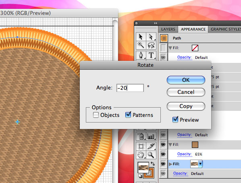The height and width of the screenshot is (183, 241).
Task: Collapse the brown Fill row triangle
Action: pos(170,145)
